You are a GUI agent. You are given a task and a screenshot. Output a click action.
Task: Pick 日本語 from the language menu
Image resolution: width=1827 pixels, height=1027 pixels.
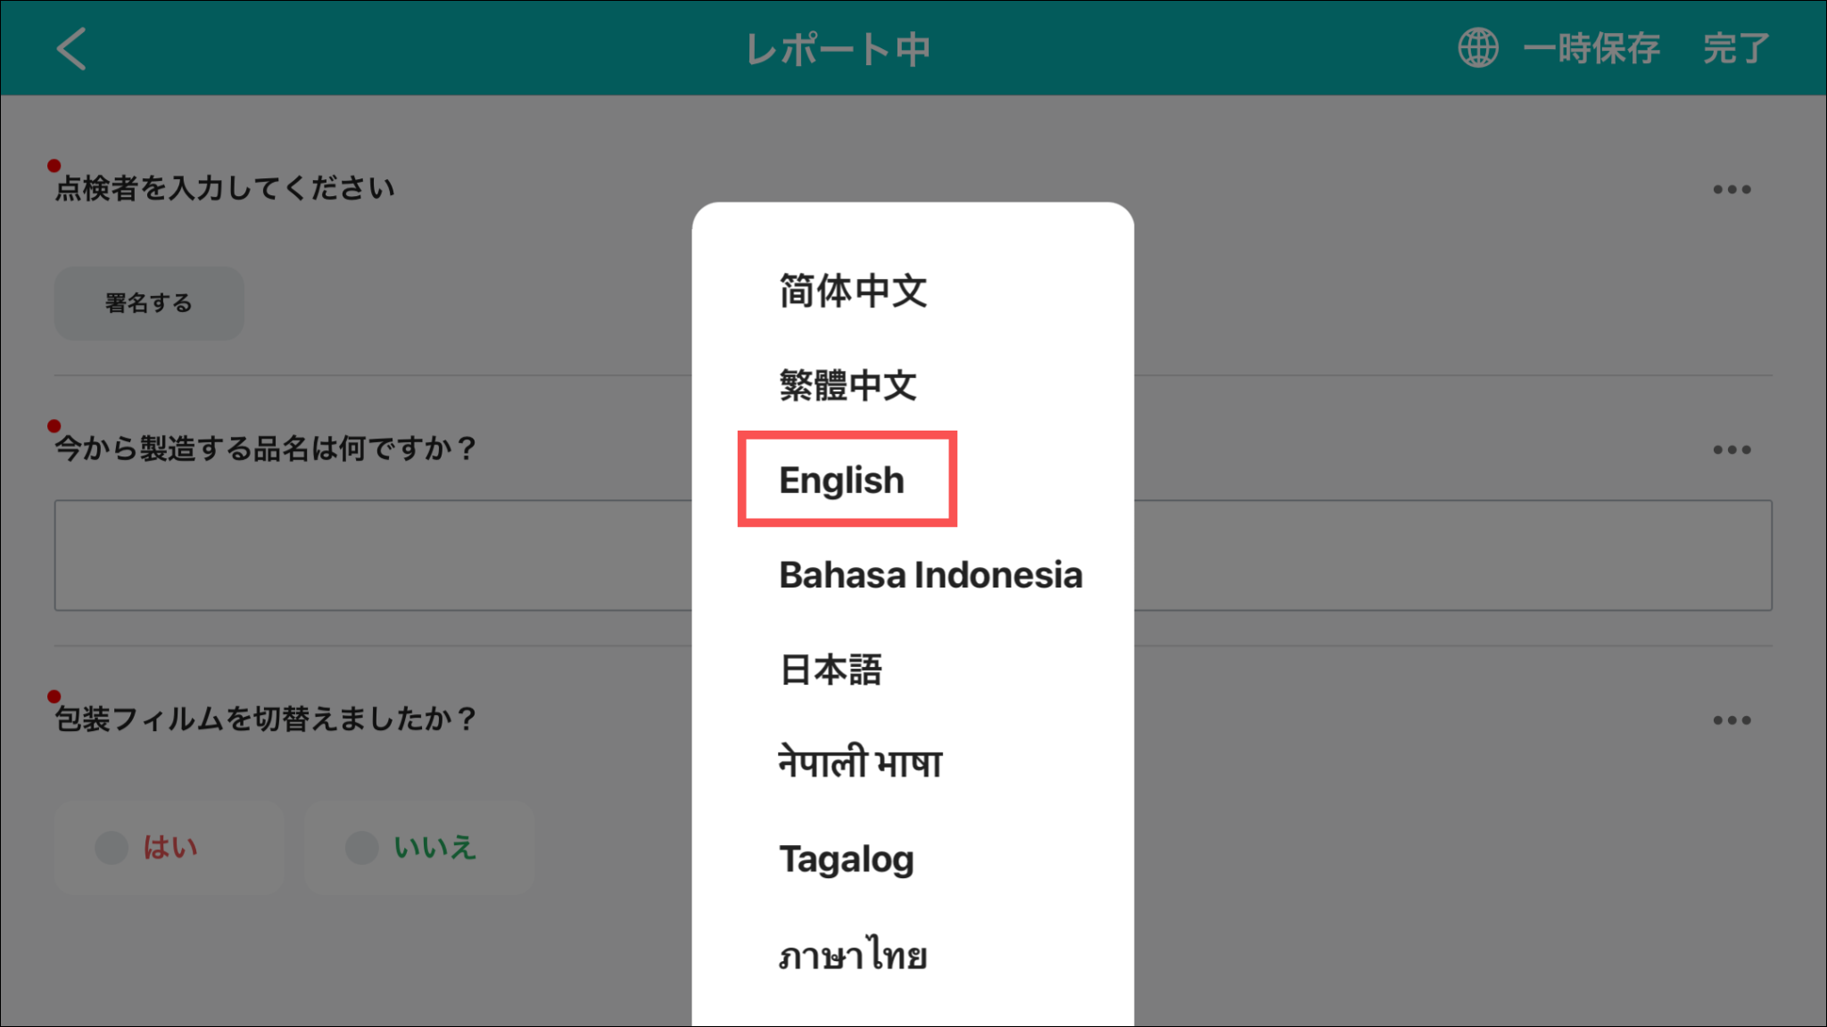[831, 670]
